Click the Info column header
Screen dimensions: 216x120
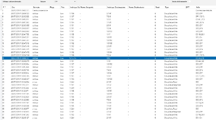(206, 7)
